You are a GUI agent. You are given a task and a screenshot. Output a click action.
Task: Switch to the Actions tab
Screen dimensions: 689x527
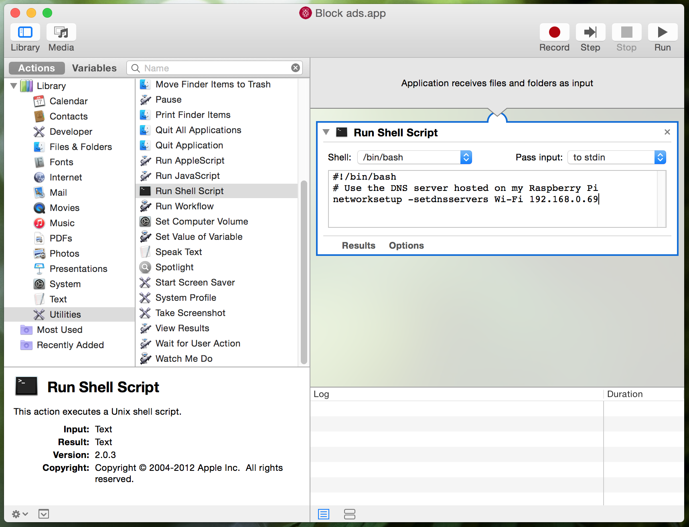click(36, 68)
